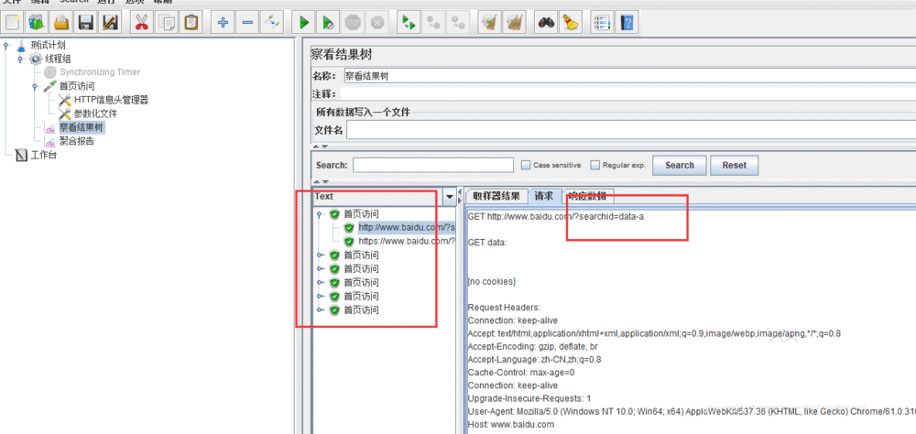
Task: Click the blue minus Collapse All icon
Action: (247, 22)
